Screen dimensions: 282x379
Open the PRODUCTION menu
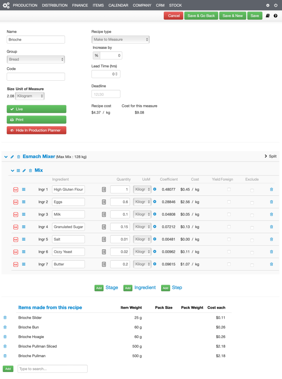click(x=25, y=5)
